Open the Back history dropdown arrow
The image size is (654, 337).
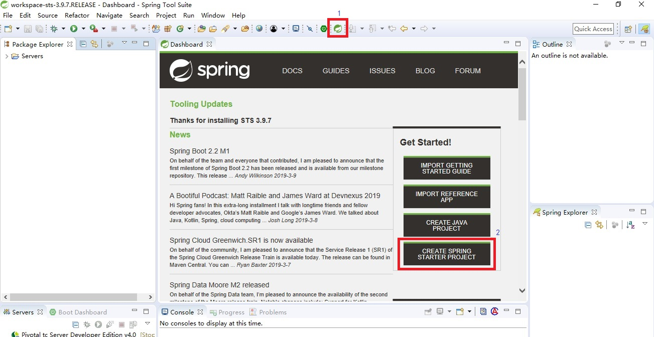pos(414,29)
